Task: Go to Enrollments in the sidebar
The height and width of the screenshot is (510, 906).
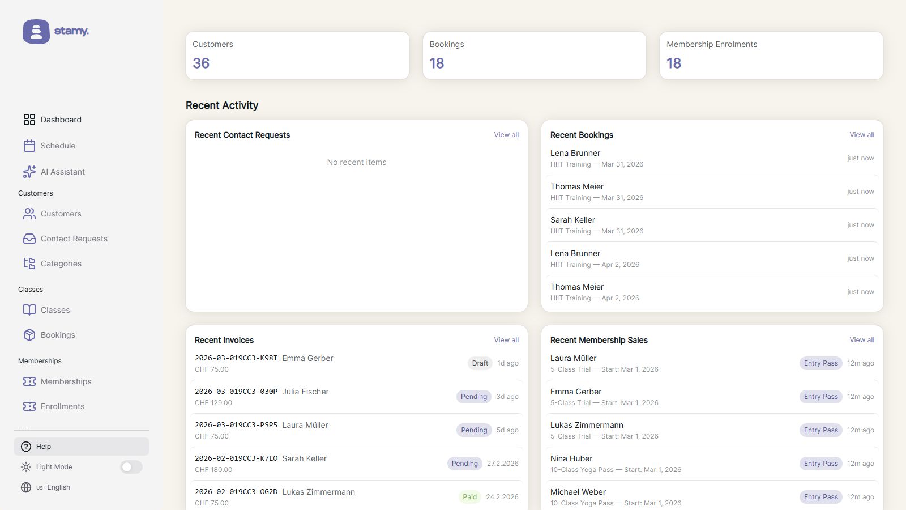Action: [62, 406]
